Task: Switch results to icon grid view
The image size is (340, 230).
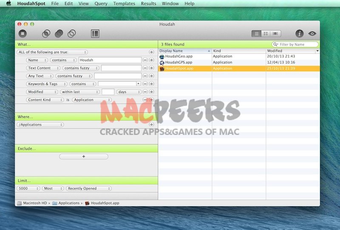Action: coord(266,34)
